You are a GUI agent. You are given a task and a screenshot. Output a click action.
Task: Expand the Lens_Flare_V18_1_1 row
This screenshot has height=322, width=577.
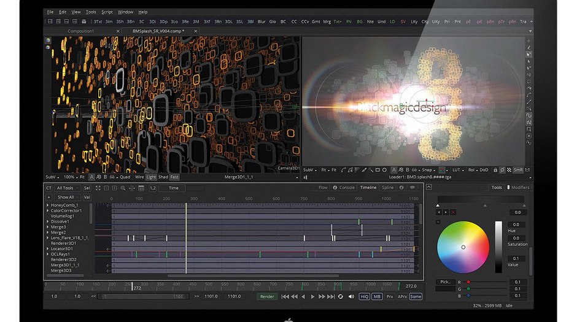[47, 238]
